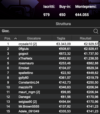
Task: Sort by the Risultati column header
Action: point(86,38)
